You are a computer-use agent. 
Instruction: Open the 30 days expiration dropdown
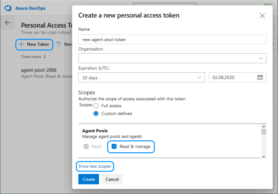141,77
